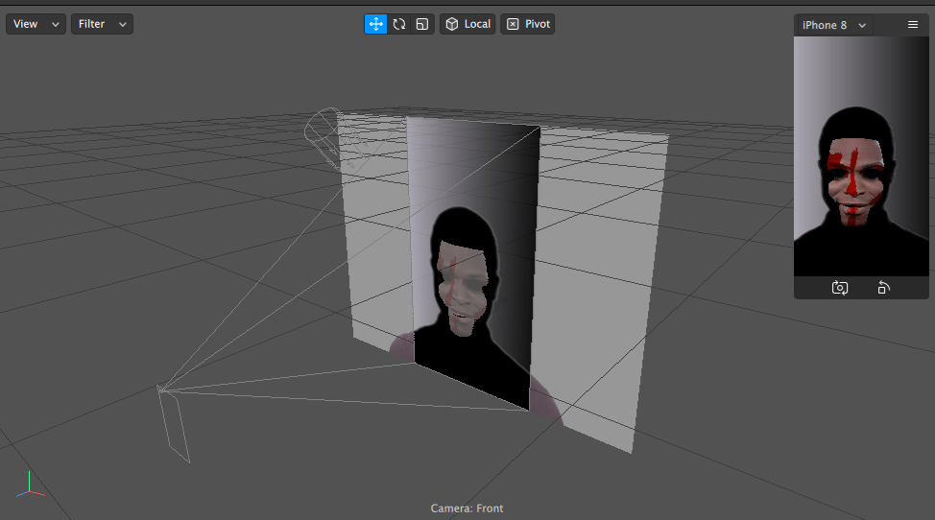Expand the Filter dropdown
Viewport: 935px width, 520px height.
pos(102,24)
